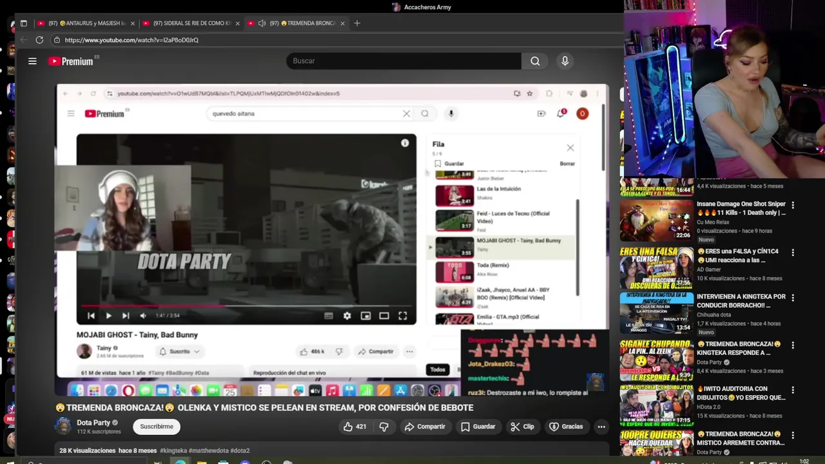This screenshot has width=825, height=464.
Task: Reload the page with the refresh icon
Action: [39, 40]
